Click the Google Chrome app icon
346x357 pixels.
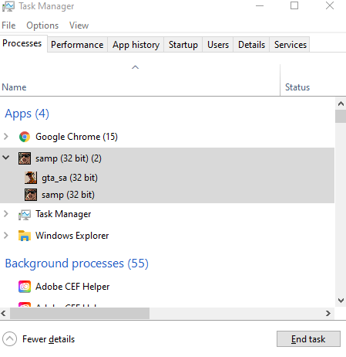(25, 137)
